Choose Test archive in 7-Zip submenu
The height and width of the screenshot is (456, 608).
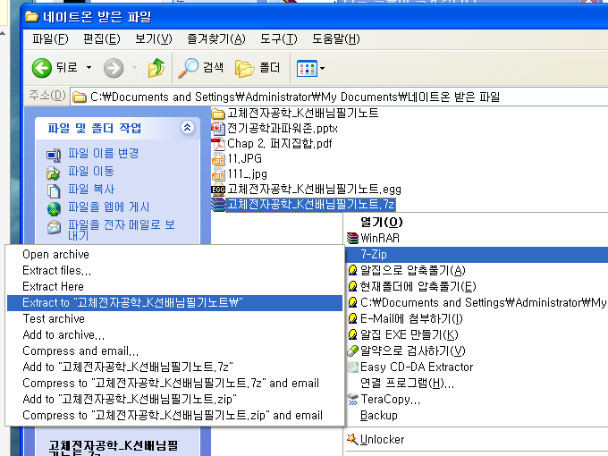point(174,318)
